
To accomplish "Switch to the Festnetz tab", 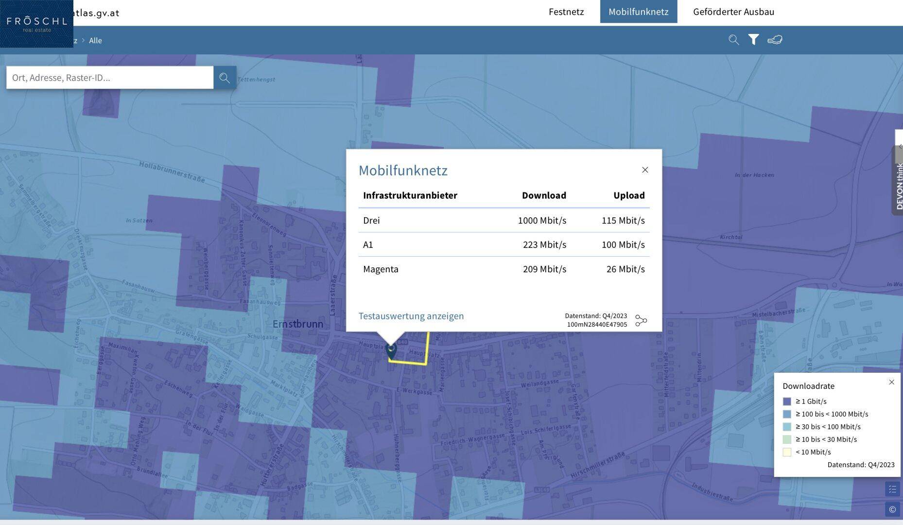I will click(566, 12).
